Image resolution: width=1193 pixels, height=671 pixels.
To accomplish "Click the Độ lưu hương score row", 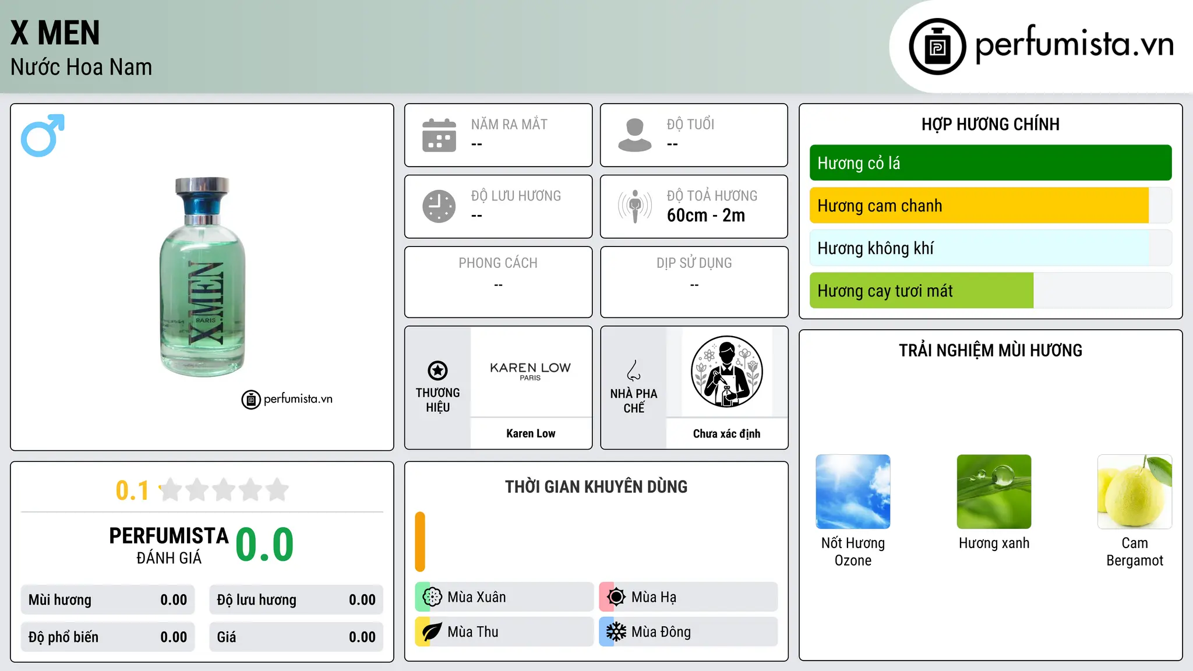I will click(x=297, y=600).
